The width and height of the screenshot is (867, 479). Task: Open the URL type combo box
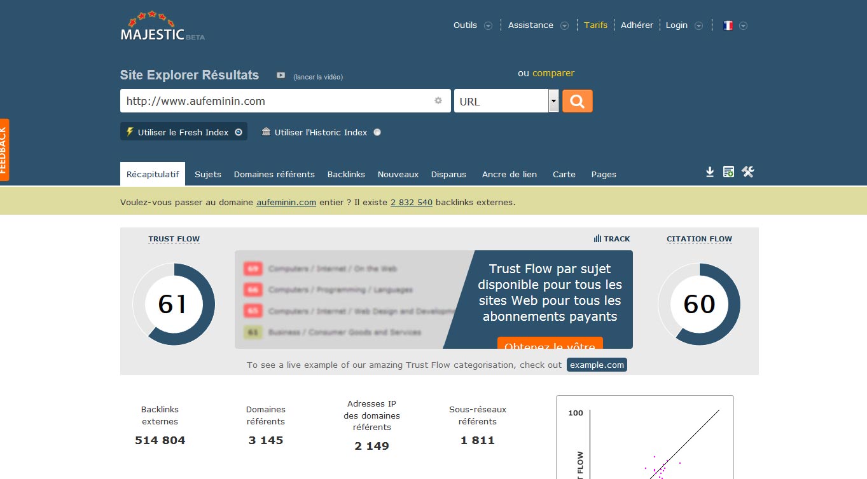[506, 101]
